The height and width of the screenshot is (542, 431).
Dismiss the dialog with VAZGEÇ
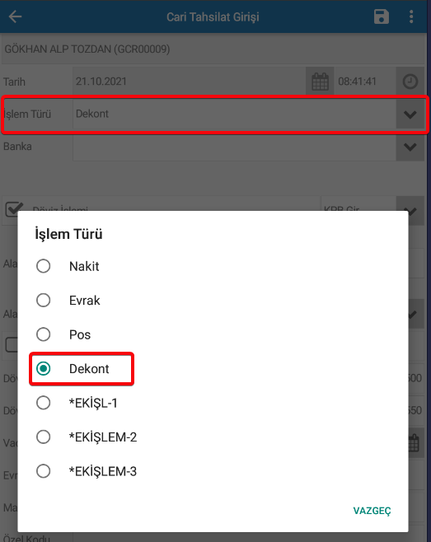click(x=372, y=511)
